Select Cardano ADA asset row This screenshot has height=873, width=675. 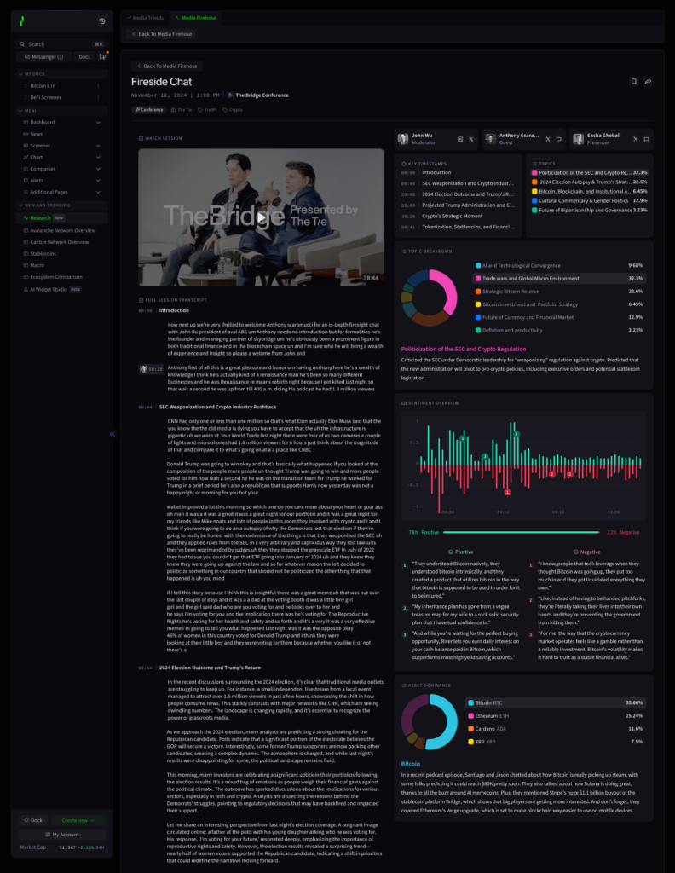(x=557, y=729)
